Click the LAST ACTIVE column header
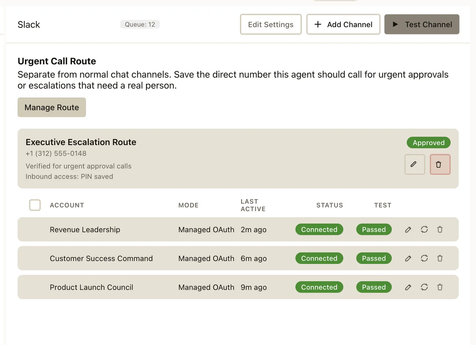The height and width of the screenshot is (345, 476). click(253, 205)
